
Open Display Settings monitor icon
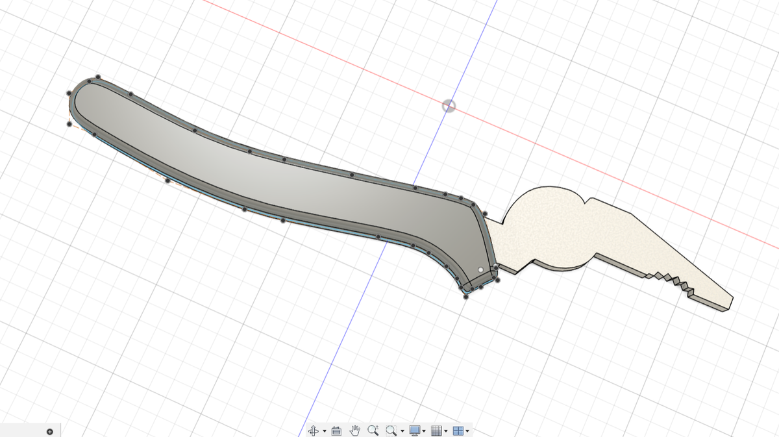415,431
